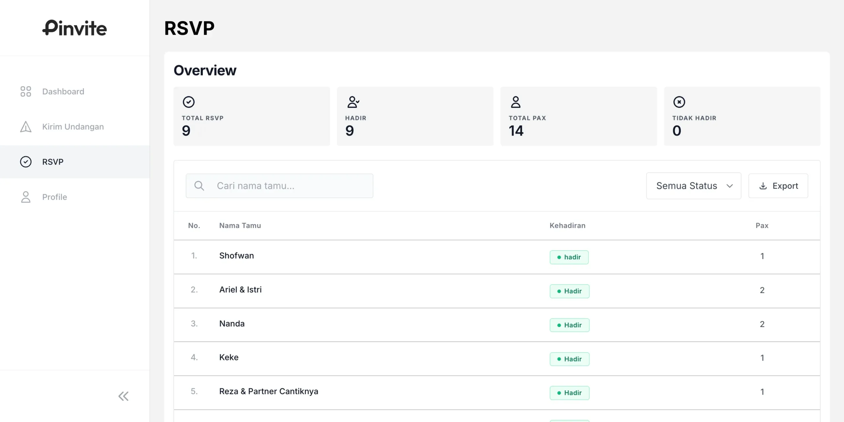Click the pax value in Ariel & Istri's row
This screenshot has height=422, width=844.
click(762, 290)
